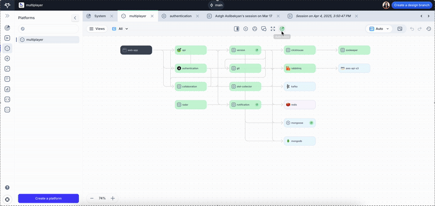This screenshot has width=435, height=206.
Task: Open the Auto layout dropdown
Action: 379,29
